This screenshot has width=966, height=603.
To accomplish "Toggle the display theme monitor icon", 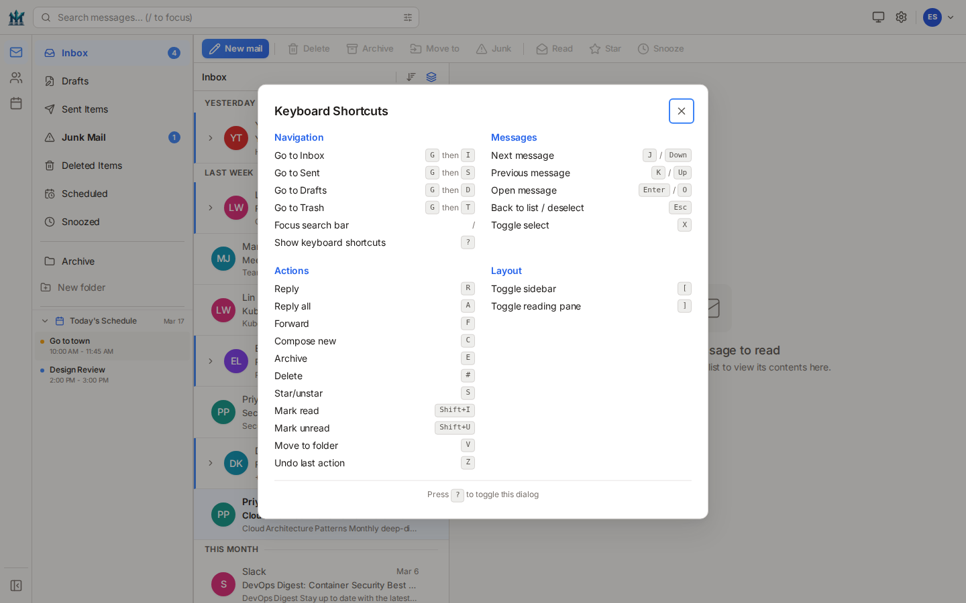I will (x=877, y=17).
